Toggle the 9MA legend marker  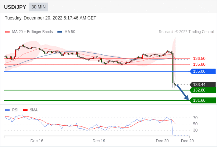(25, 110)
